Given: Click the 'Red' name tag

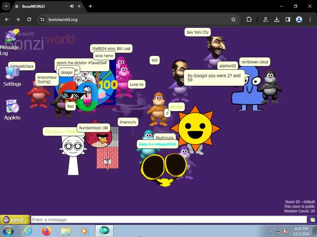Looking at the screenshot, I should point(71,106).
